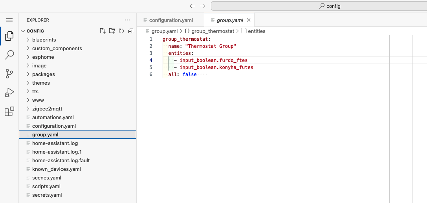Open the Run and Debug view
Screen dimensions: 427x203
click(x=9, y=93)
